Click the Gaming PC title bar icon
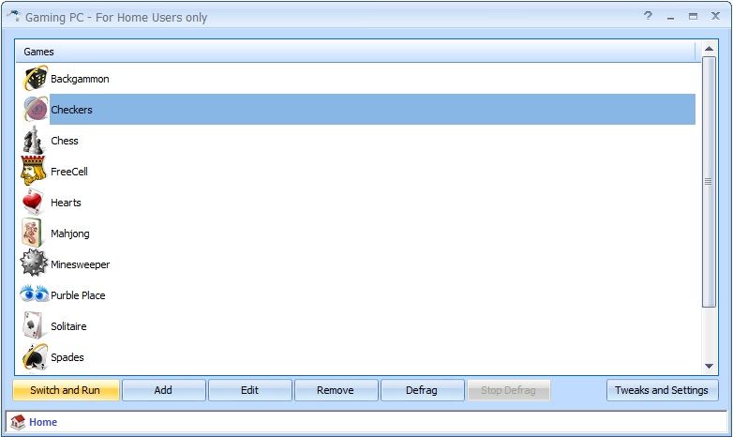Image resolution: width=733 pixels, height=437 pixels. click(13, 16)
